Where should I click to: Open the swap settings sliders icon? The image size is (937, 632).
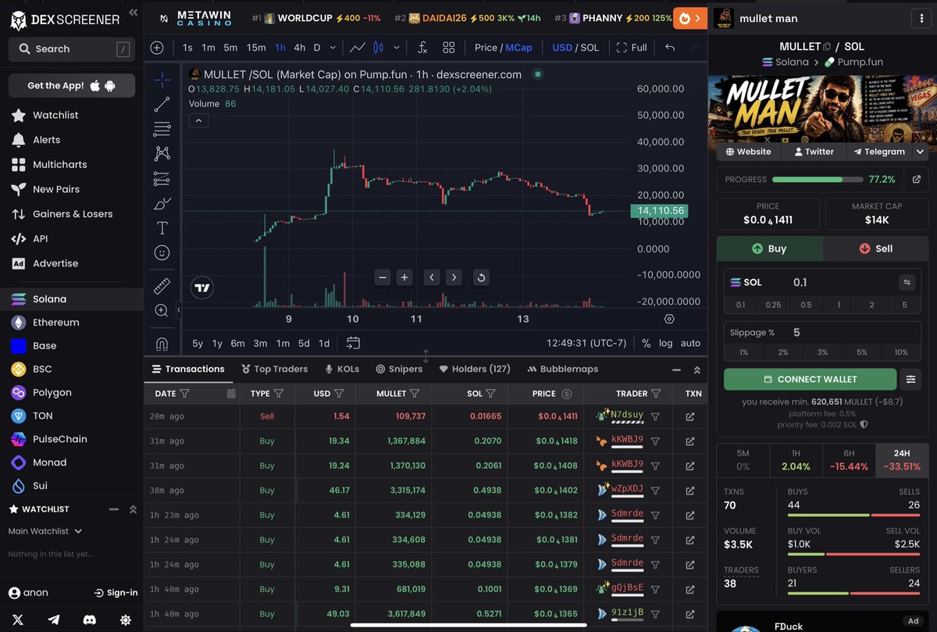click(x=911, y=379)
